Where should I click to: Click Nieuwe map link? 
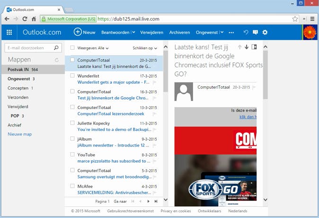(20, 134)
